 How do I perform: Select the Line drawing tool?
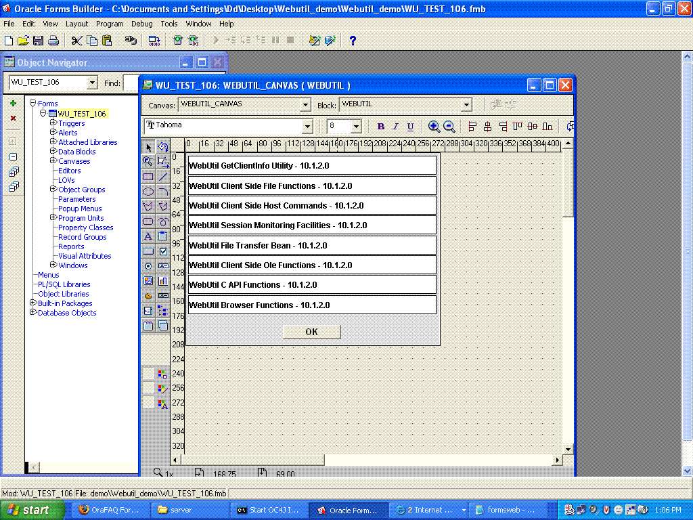click(163, 177)
